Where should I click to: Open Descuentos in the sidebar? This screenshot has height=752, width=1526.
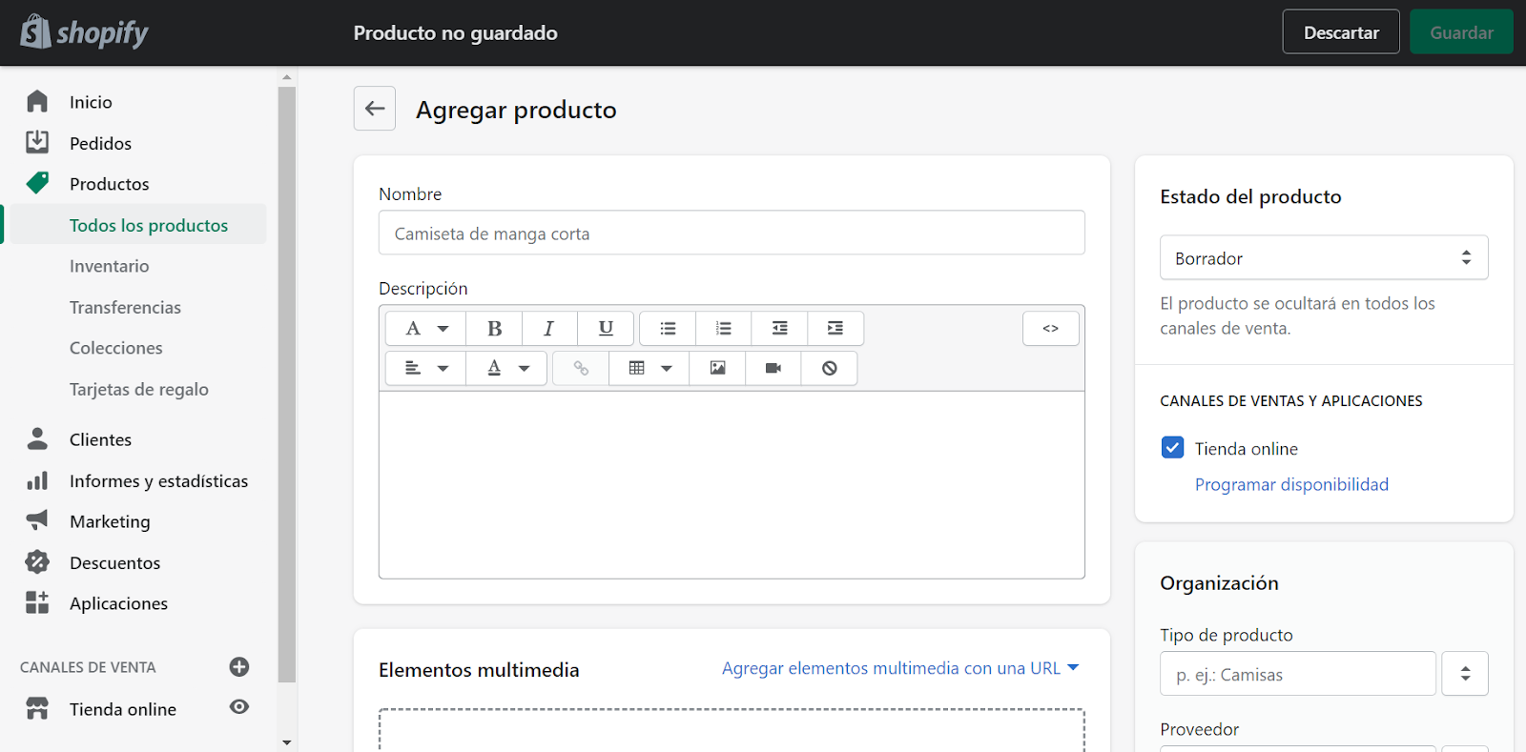[x=114, y=562]
